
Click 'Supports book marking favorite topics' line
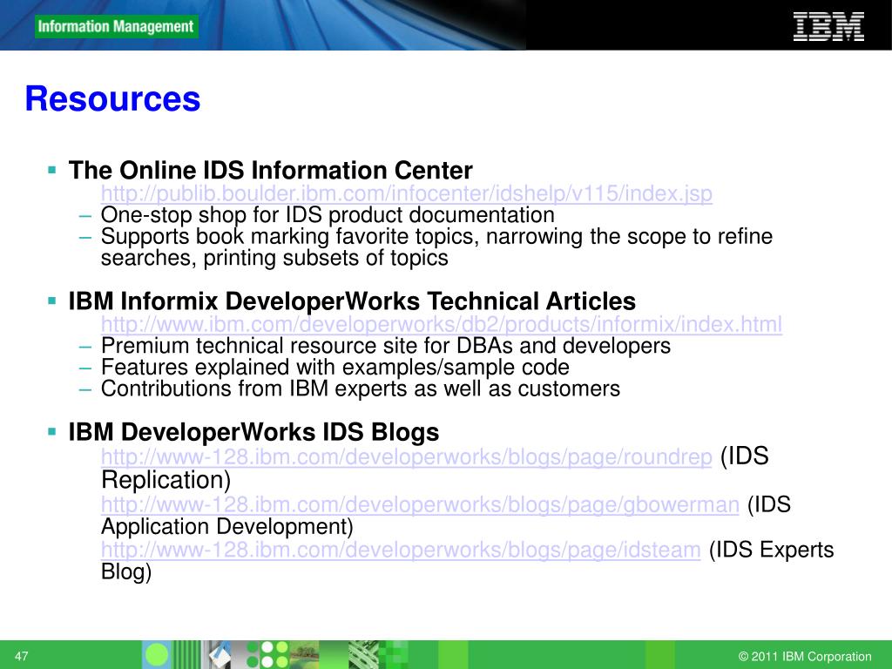pyautogui.click(x=436, y=237)
